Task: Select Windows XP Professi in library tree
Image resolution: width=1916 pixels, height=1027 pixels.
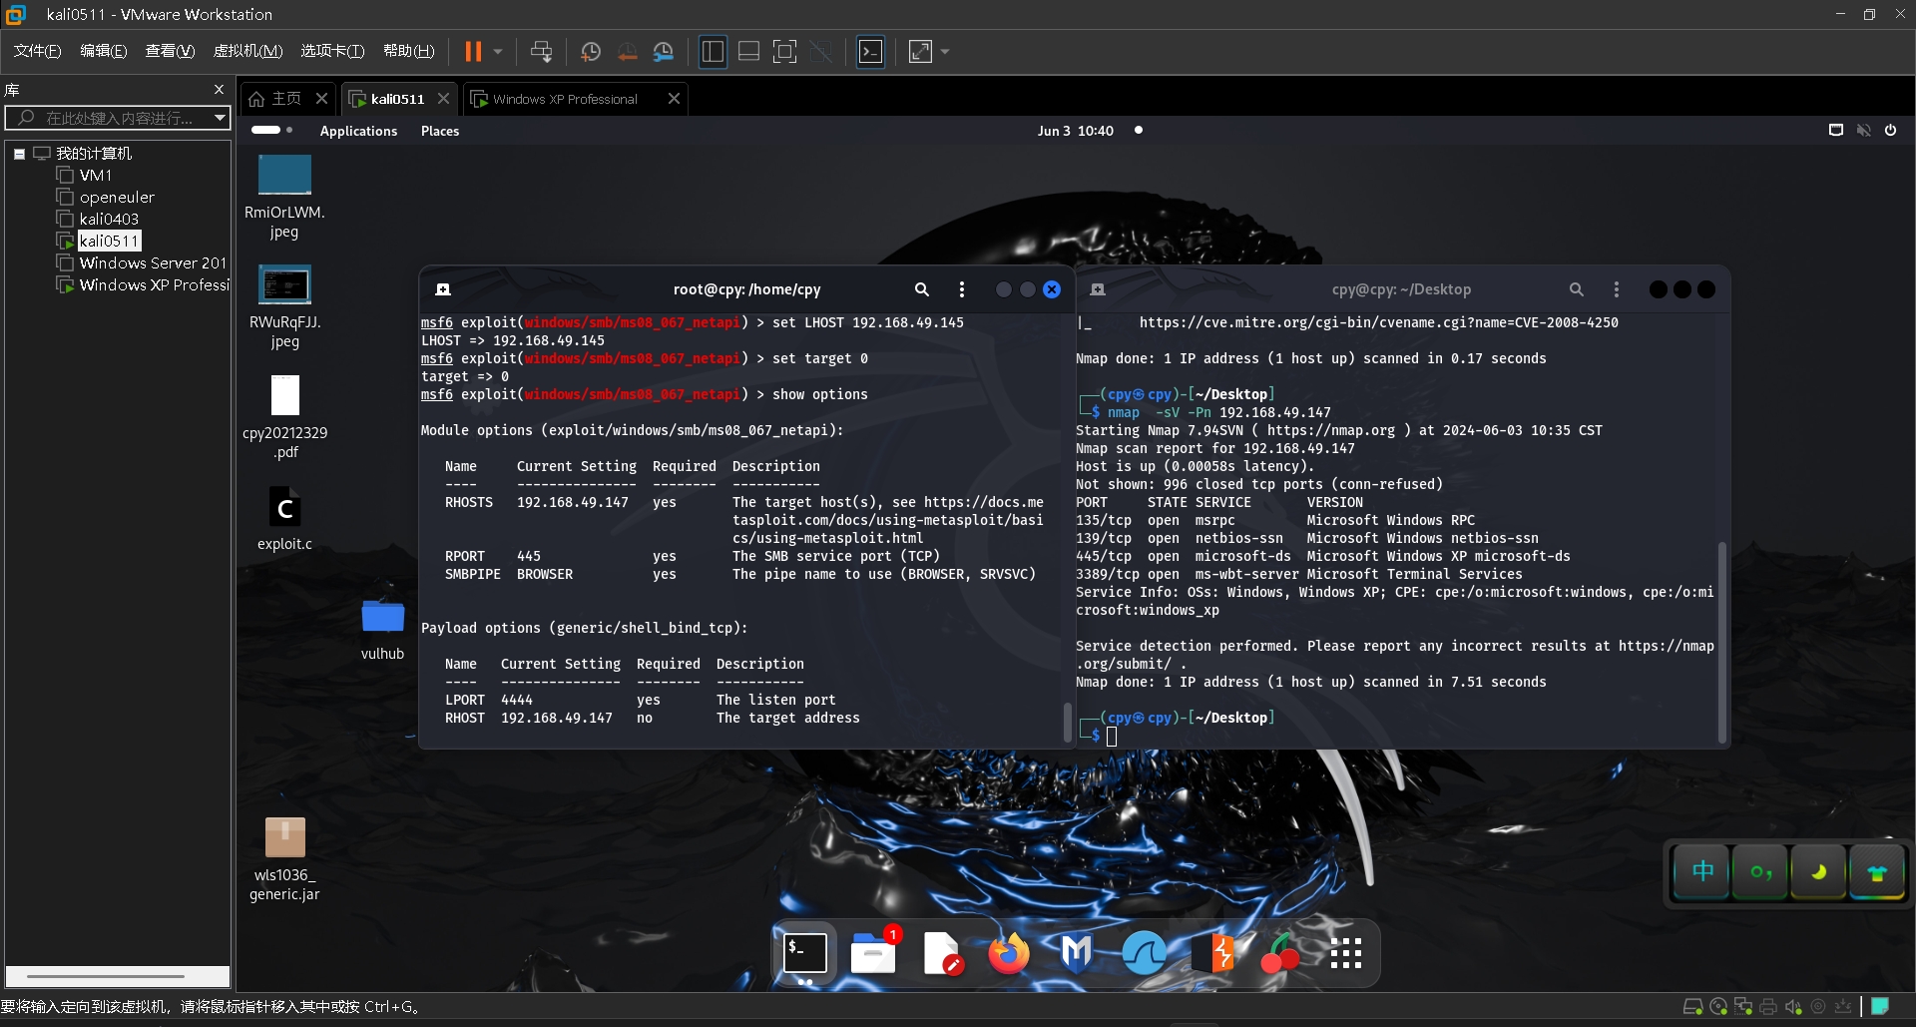Action: pos(154,284)
